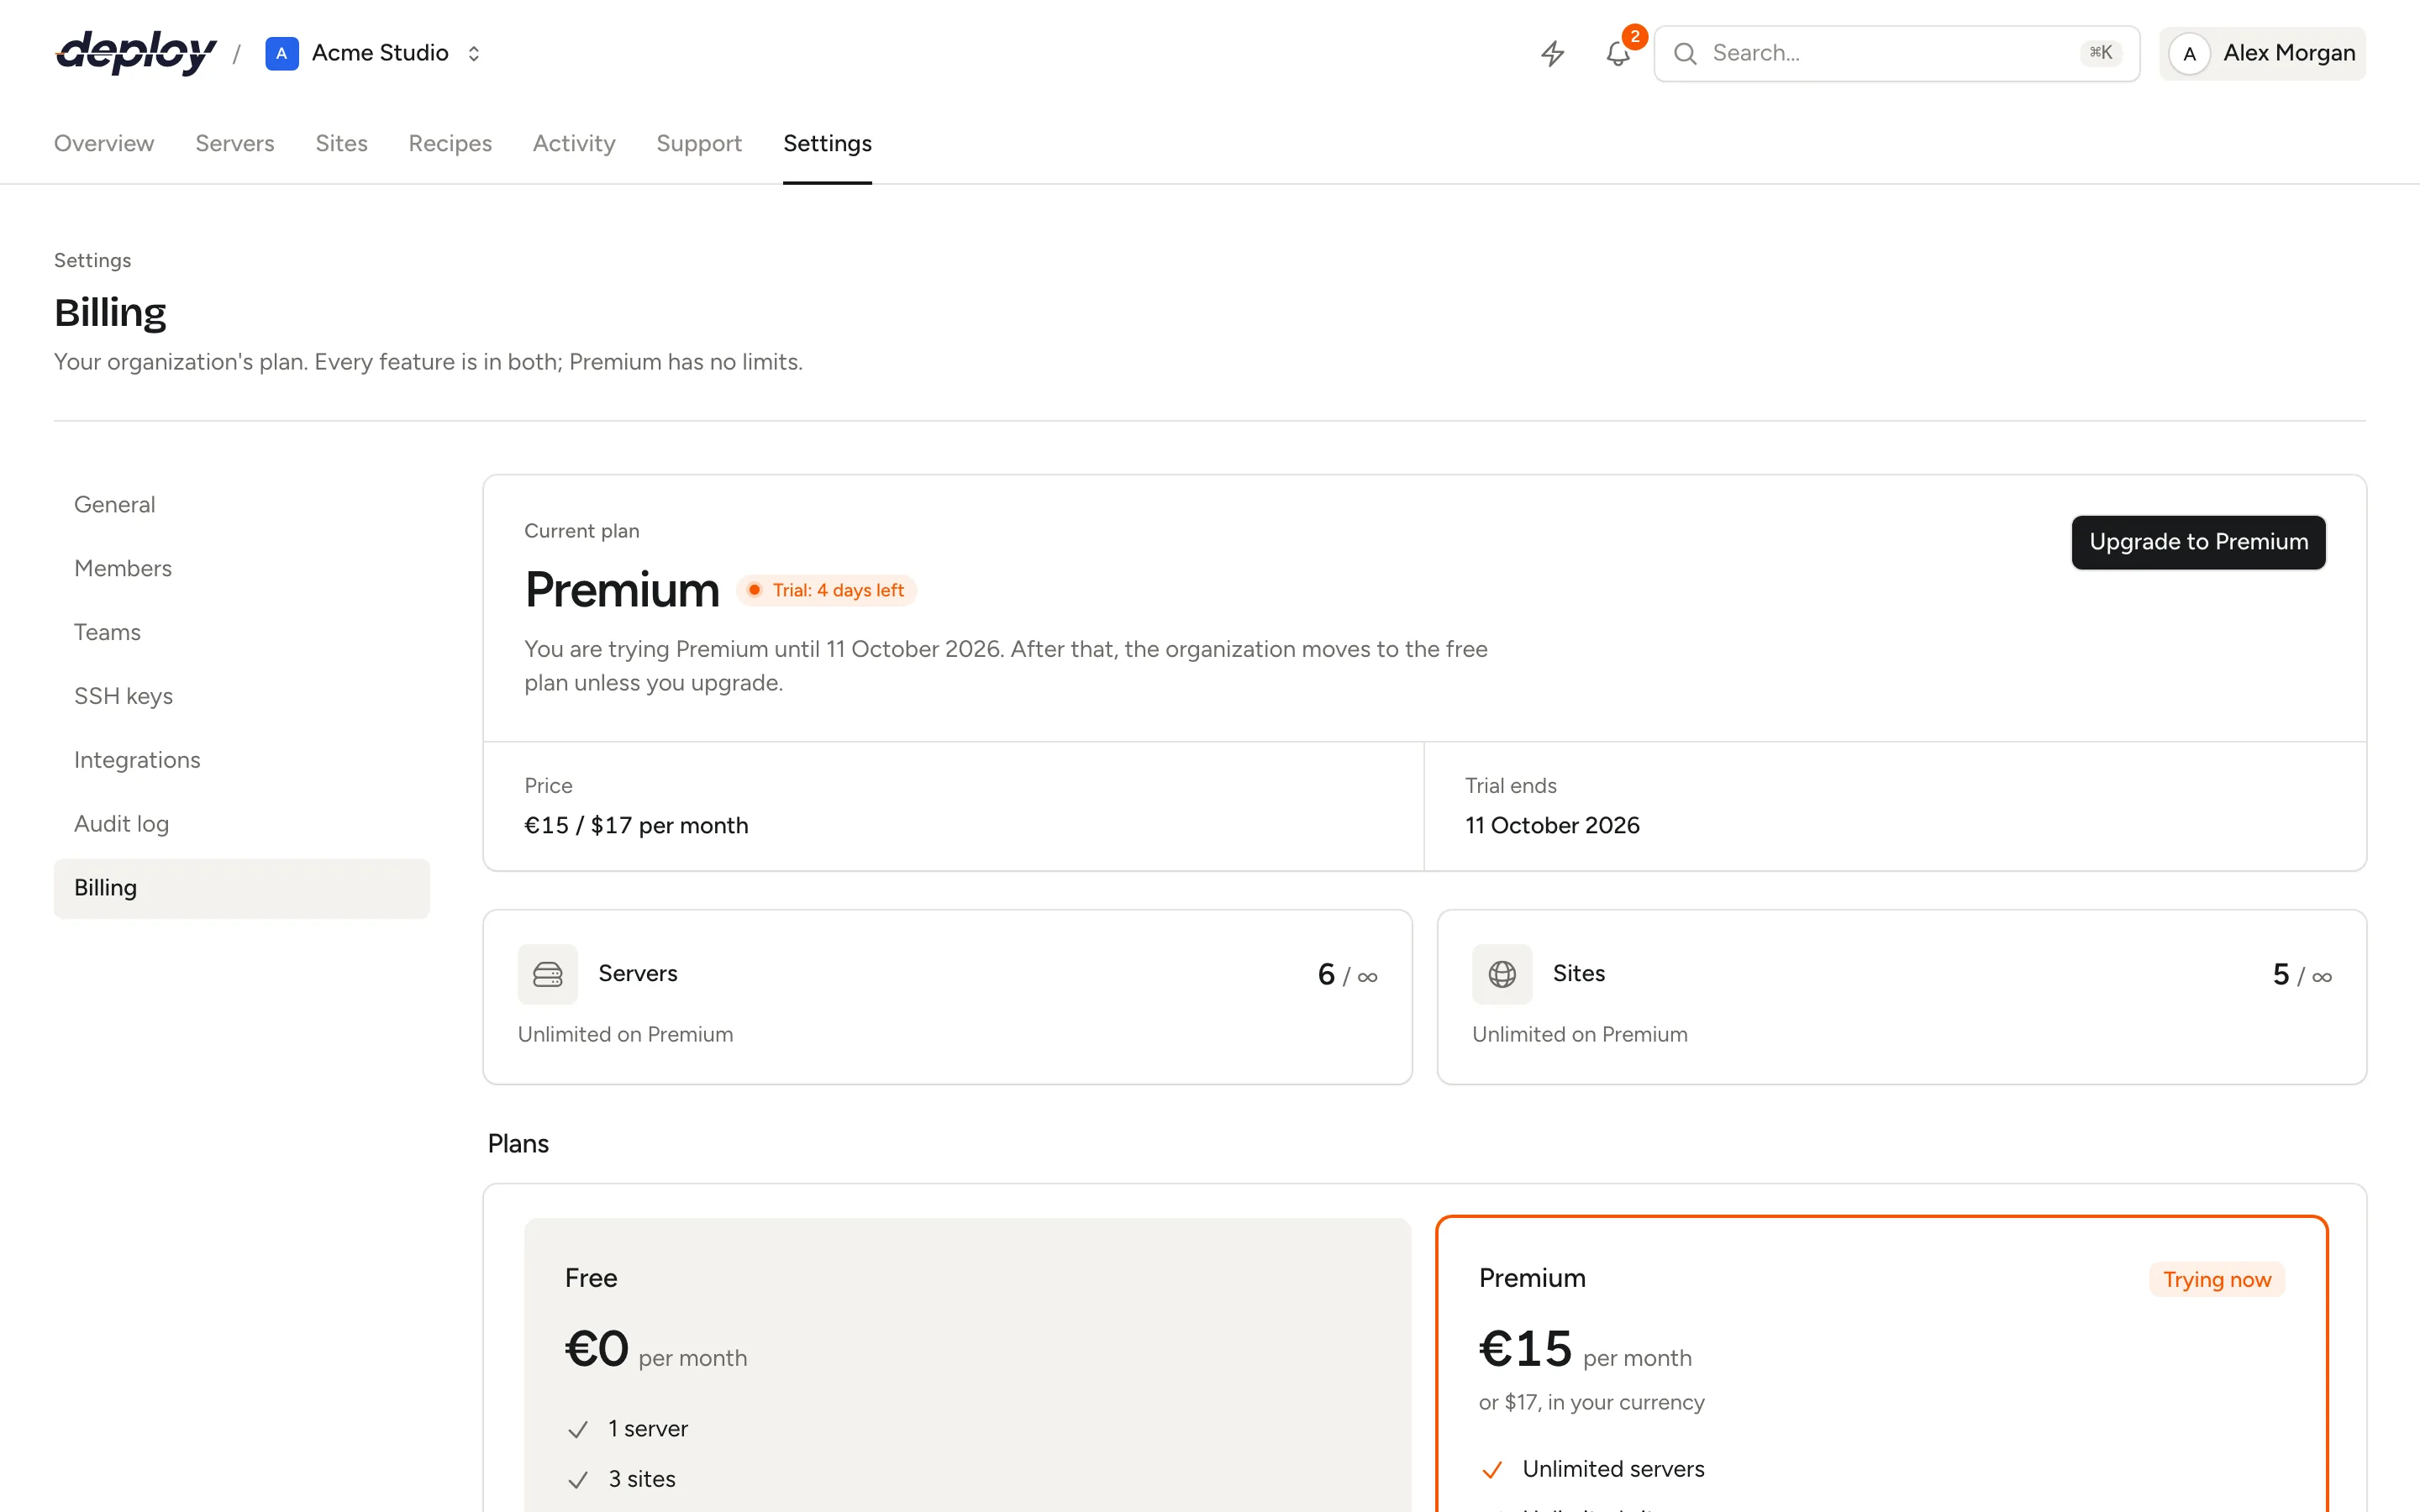Switch to the Overview tab
Screen dimensions: 2420x1512
(x=104, y=143)
